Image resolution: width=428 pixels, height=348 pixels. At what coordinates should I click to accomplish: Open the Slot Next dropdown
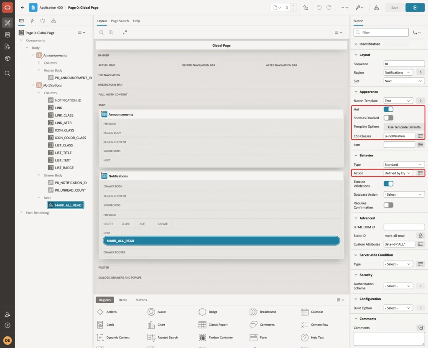[x=404, y=81]
